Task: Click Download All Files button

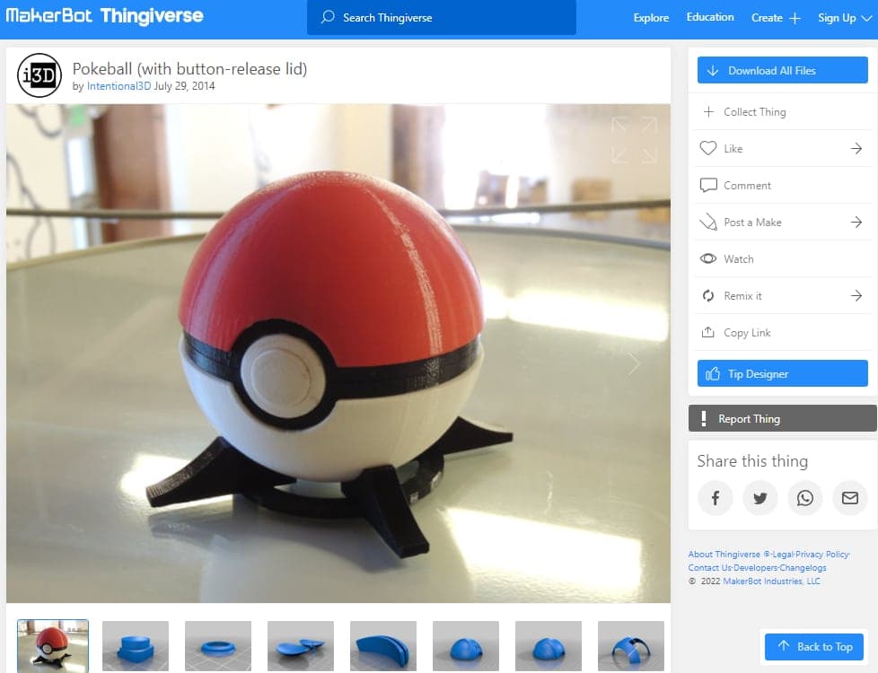Action: pos(782,71)
